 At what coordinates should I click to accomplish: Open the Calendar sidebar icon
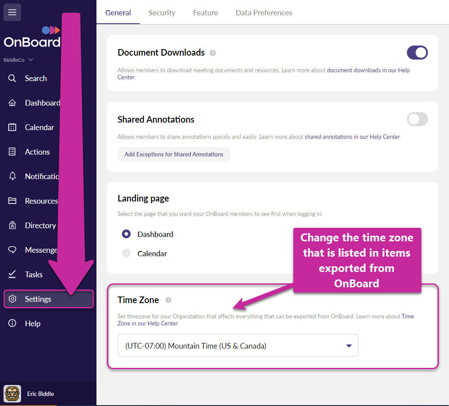[12, 127]
